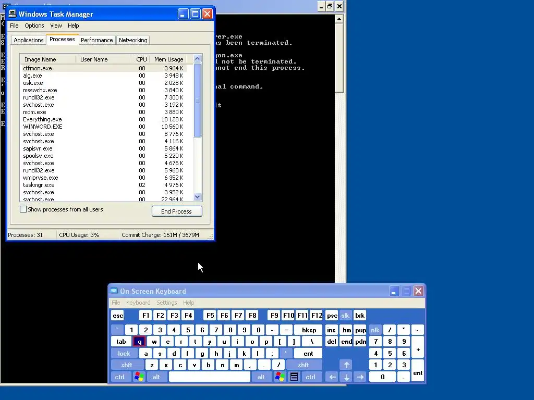Viewport: 534px width, 400px height.
Task: Click Task Manager title bar icon
Action: [x=13, y=14]
